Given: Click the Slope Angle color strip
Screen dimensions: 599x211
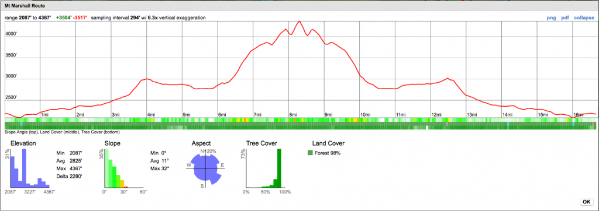Looking at the screenshot, I should (300, 119).
